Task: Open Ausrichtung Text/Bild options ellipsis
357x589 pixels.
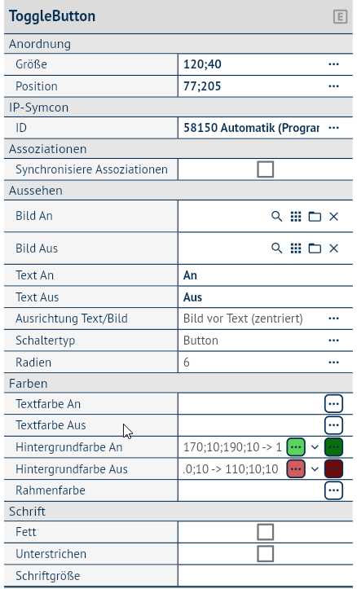Action: click(333, 319)
